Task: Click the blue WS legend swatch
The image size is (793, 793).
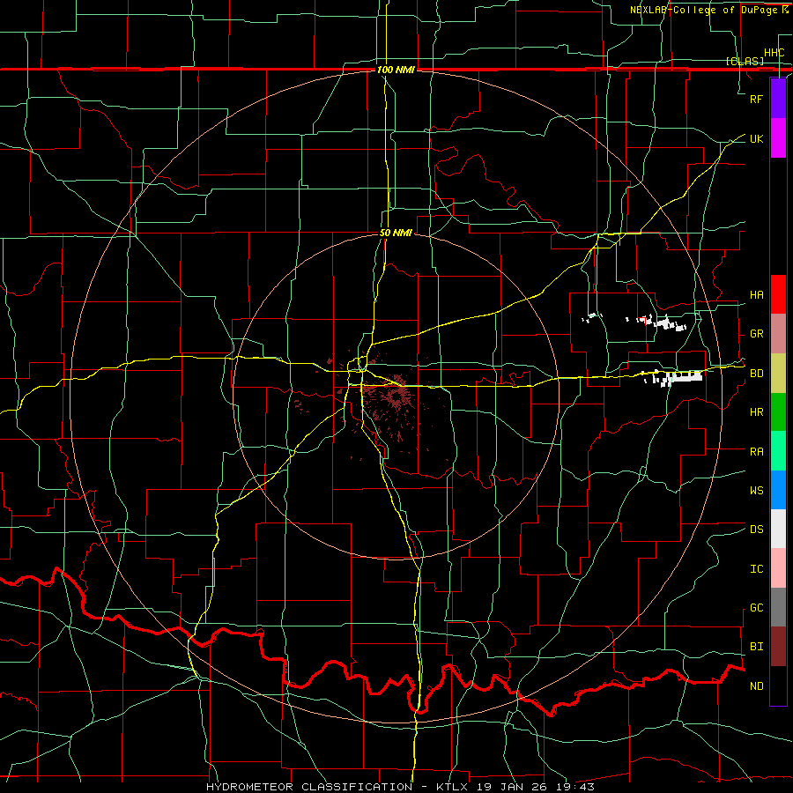Action: (778, 490)
